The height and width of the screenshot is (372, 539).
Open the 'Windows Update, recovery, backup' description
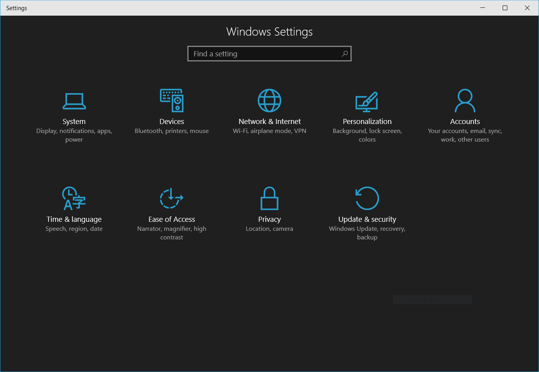pos(367,233)
